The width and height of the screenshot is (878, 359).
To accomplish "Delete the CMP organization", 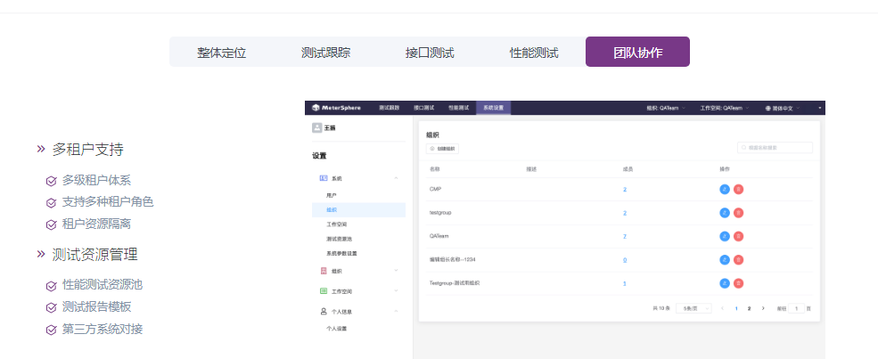I will [x=739, y=190].
